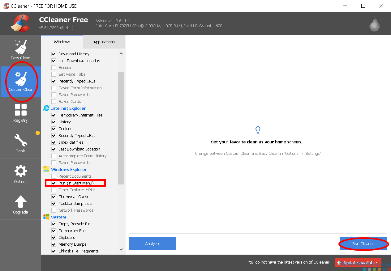
Task: Click the Windows Explorer folder icon
Action: point(46,169)
